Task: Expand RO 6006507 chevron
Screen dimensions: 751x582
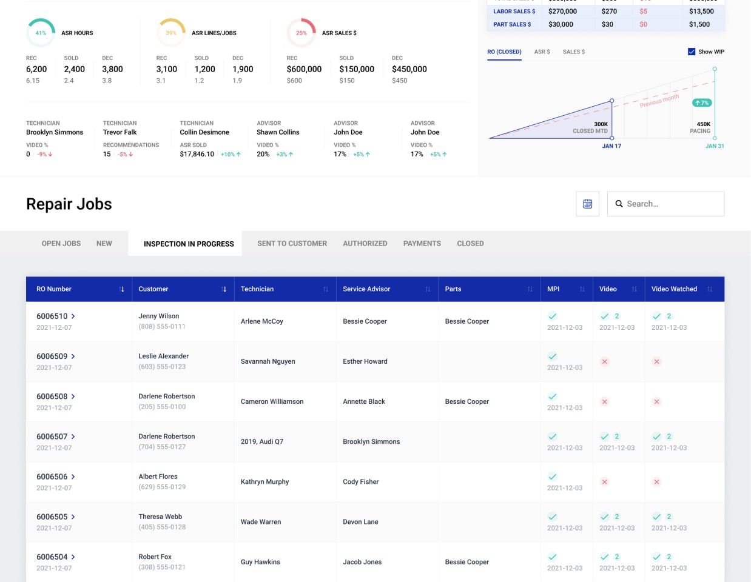Action: coord(73,436)
